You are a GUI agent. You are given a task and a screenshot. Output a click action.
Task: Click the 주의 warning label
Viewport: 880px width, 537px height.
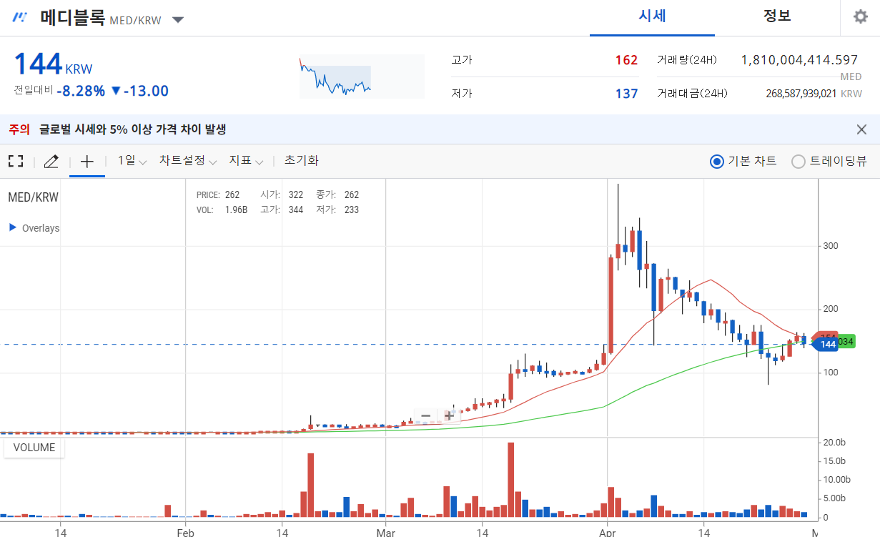pyautogui.click(x=19, y=129)
